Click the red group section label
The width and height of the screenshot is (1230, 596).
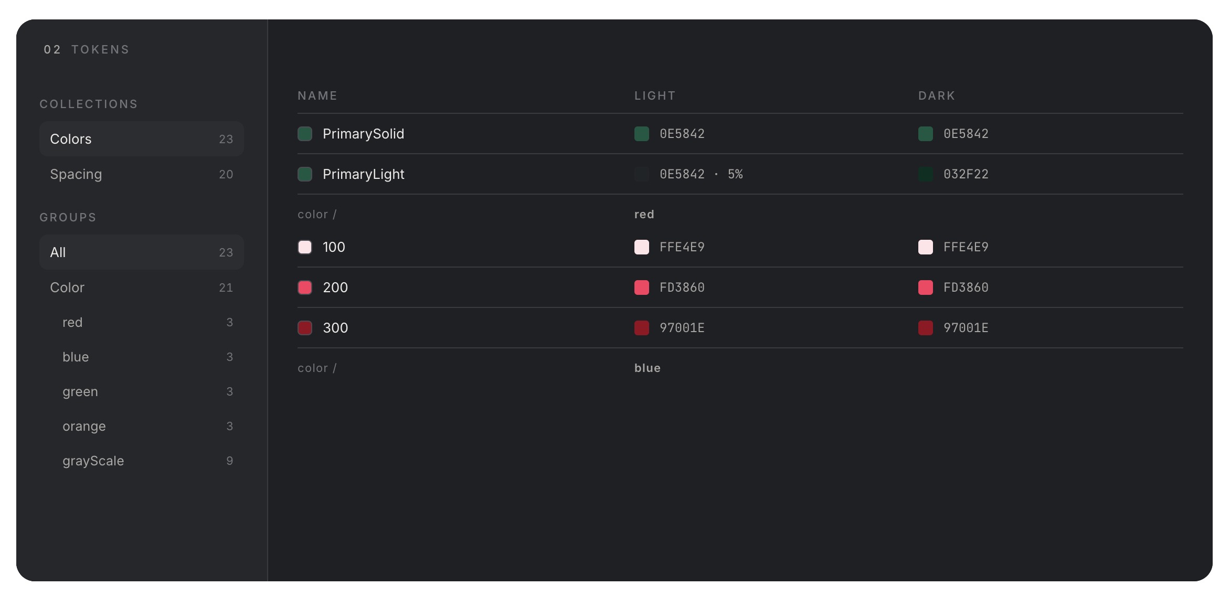[x=644, y=214]
